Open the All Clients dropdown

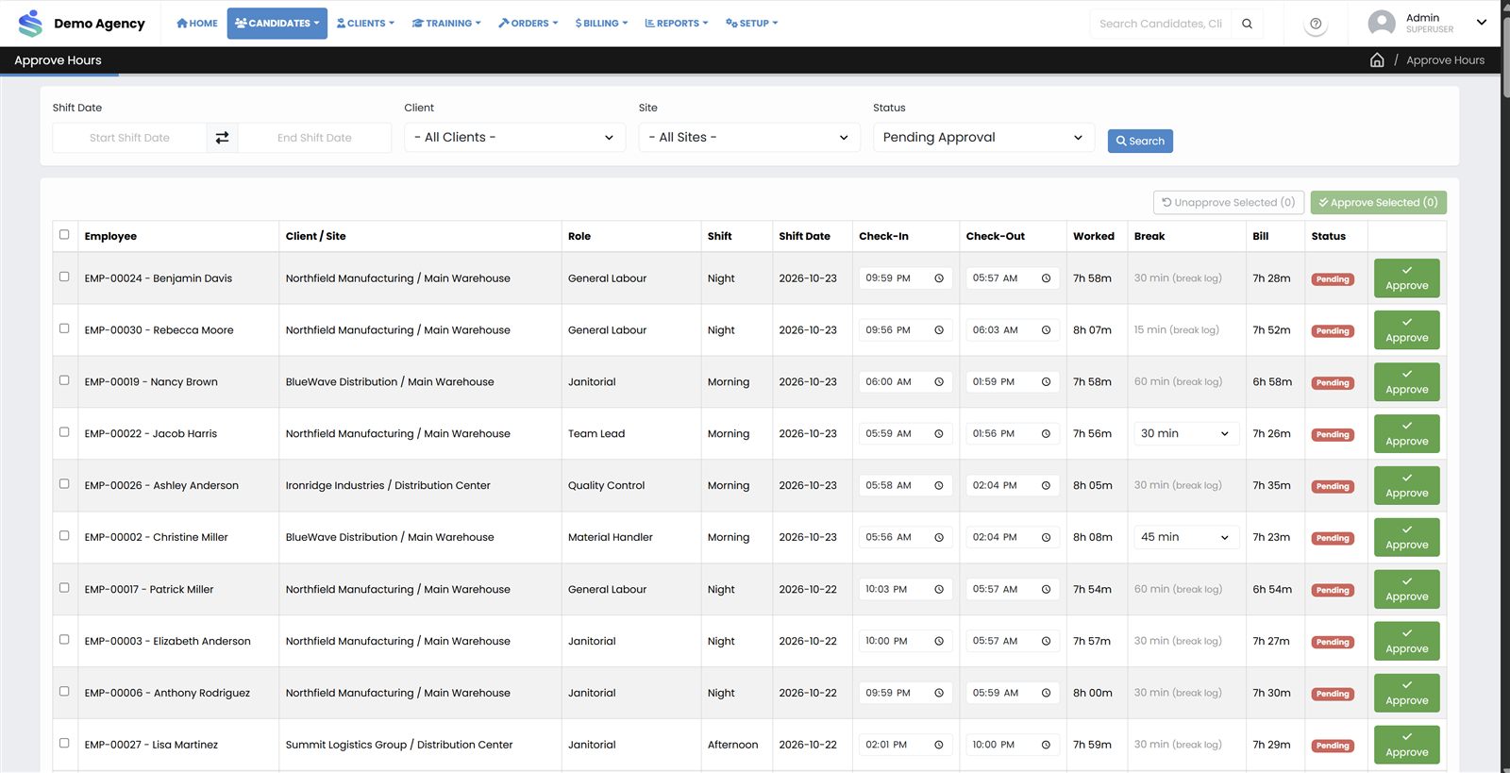[x=515, y=138]
